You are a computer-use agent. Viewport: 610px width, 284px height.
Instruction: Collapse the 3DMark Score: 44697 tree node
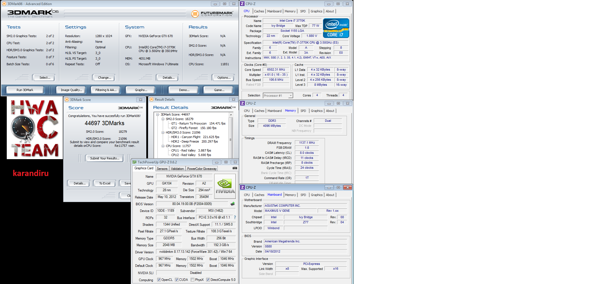click(158, 114)
